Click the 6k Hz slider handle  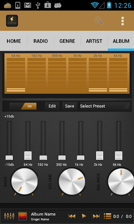click(x=119, y=155)
